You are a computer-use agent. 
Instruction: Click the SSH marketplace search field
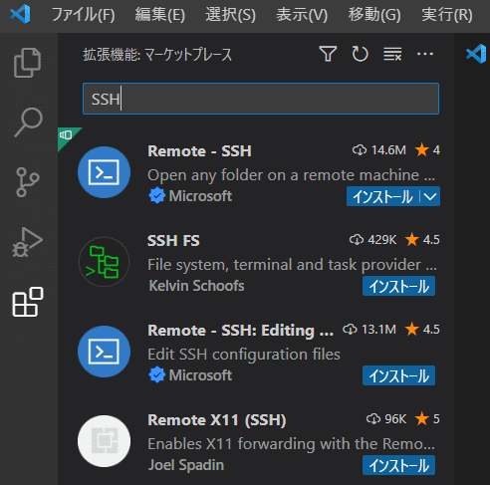[x=261, y=99]
